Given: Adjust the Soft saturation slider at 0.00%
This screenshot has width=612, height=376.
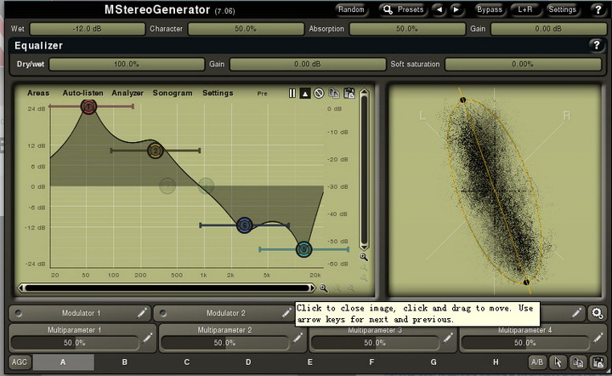Looking at the screenshot, I should coord(523,64).
